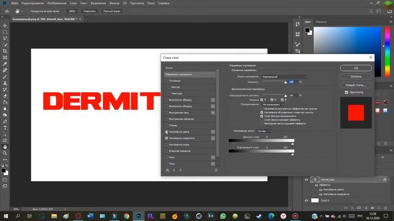The height and width of the screenshot is (221, 394).
Task: Open the Изображение menu
Action: tap(57, 3)
